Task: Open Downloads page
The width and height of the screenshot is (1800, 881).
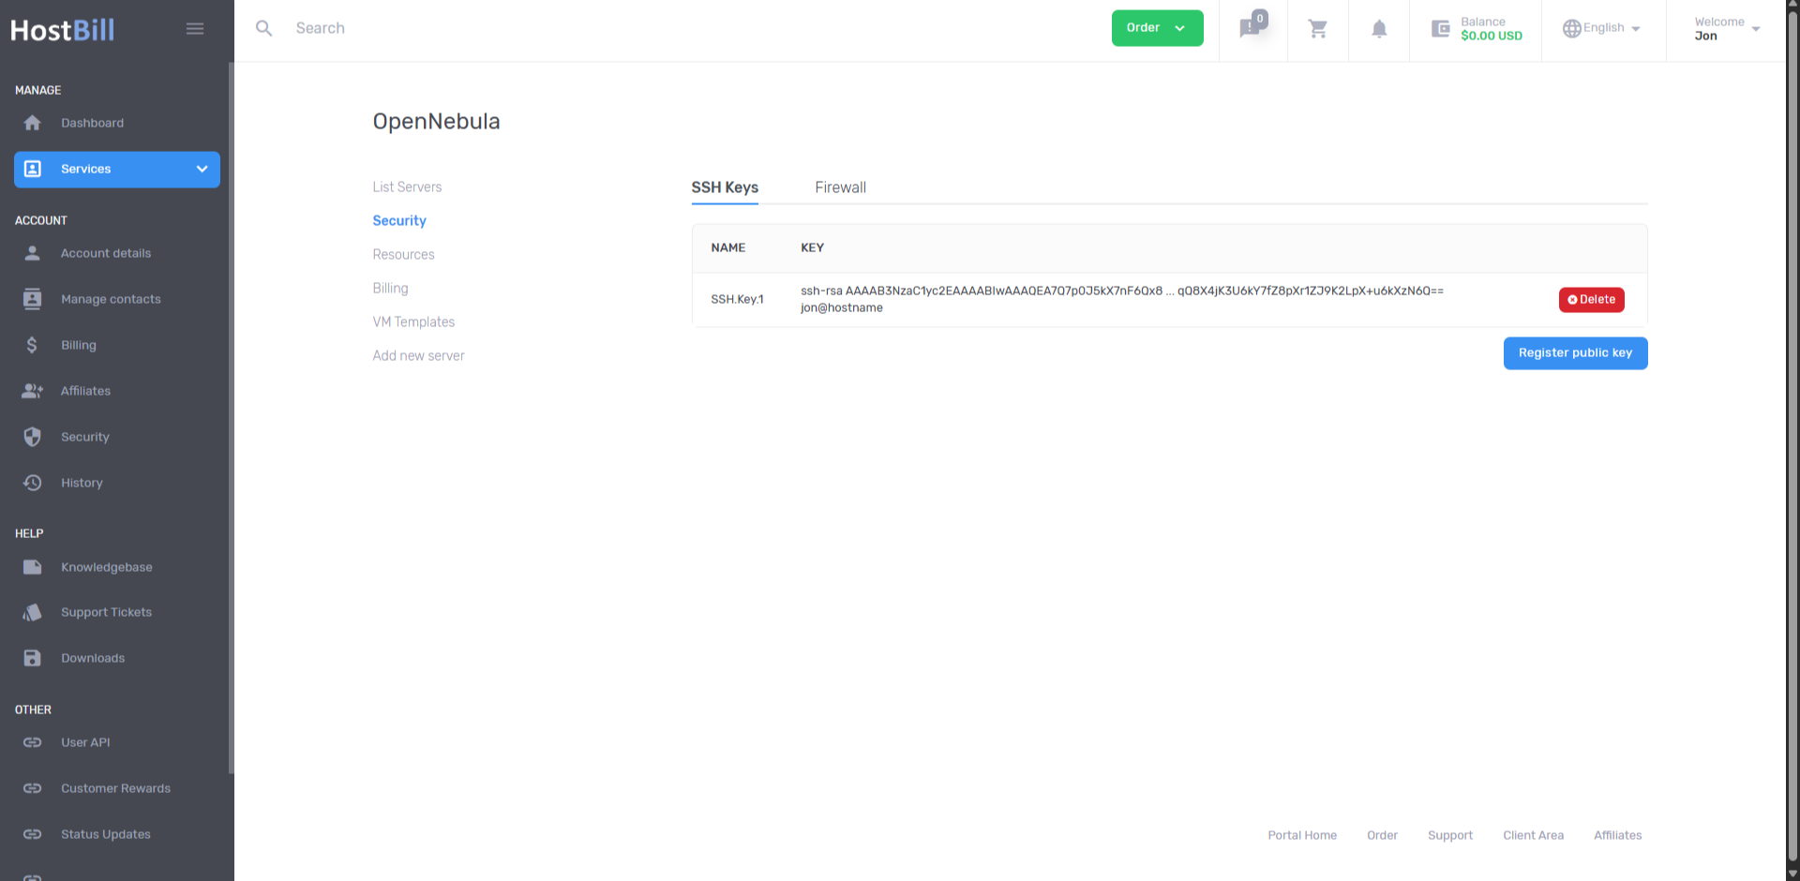Action: [93, 658]
